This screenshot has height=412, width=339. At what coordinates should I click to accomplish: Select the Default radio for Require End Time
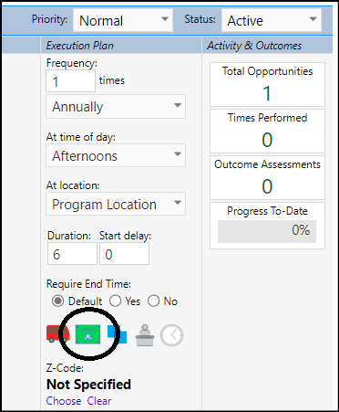57,301
